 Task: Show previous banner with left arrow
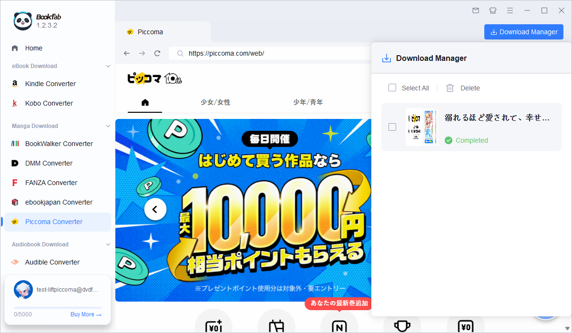[x=155, y=209]
